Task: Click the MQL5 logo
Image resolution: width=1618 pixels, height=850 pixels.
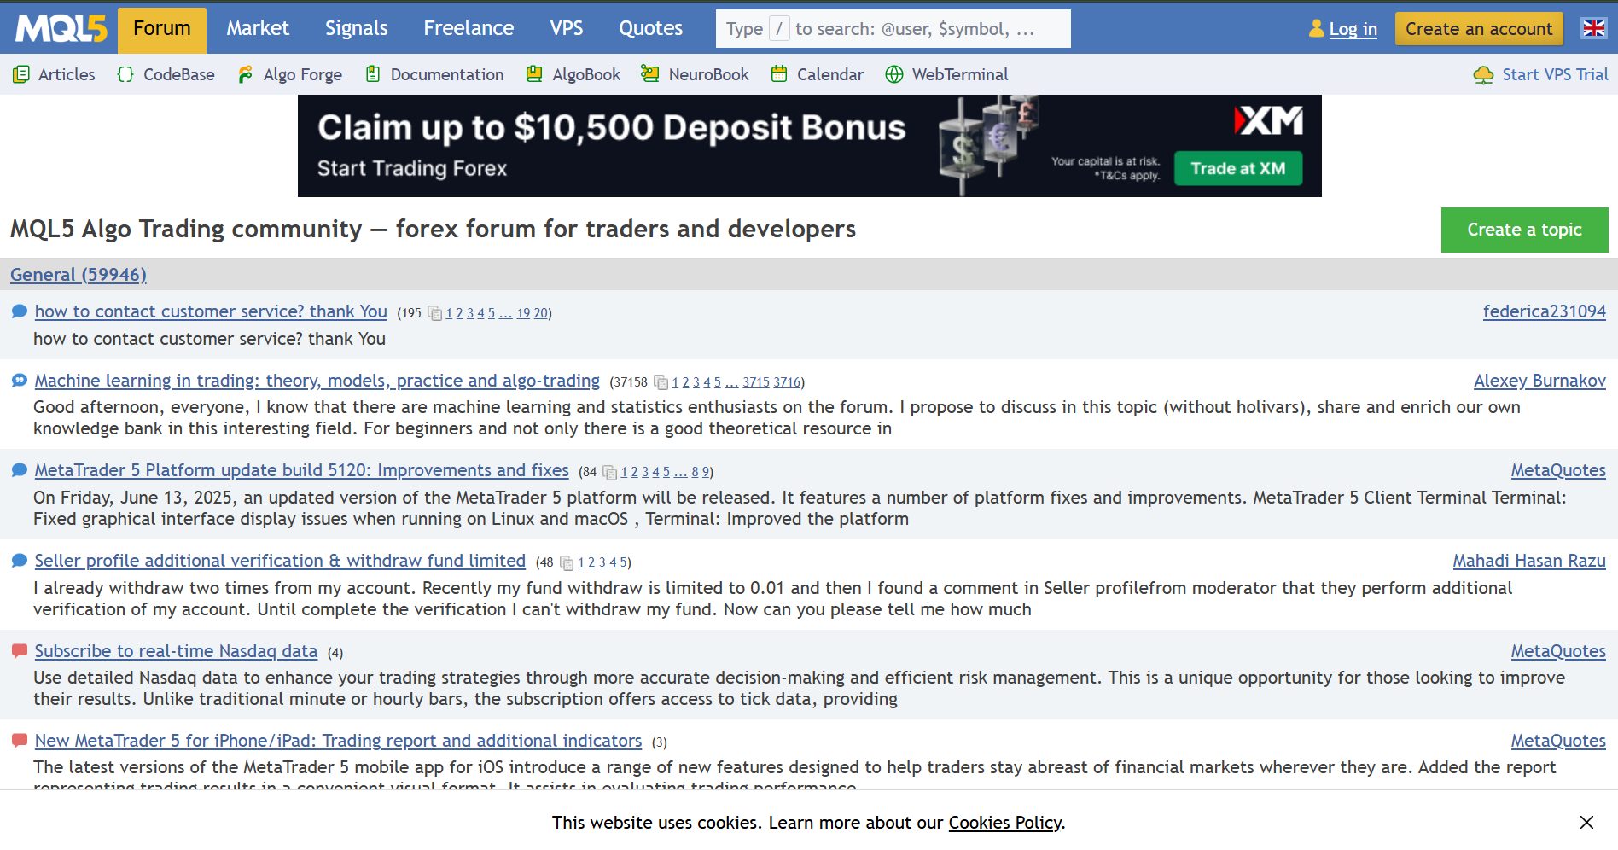Action: (61, 29)
